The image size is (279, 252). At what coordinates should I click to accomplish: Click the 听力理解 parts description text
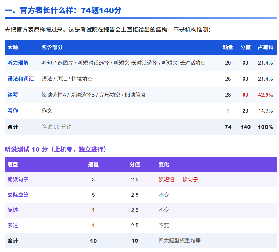[124, 63]
